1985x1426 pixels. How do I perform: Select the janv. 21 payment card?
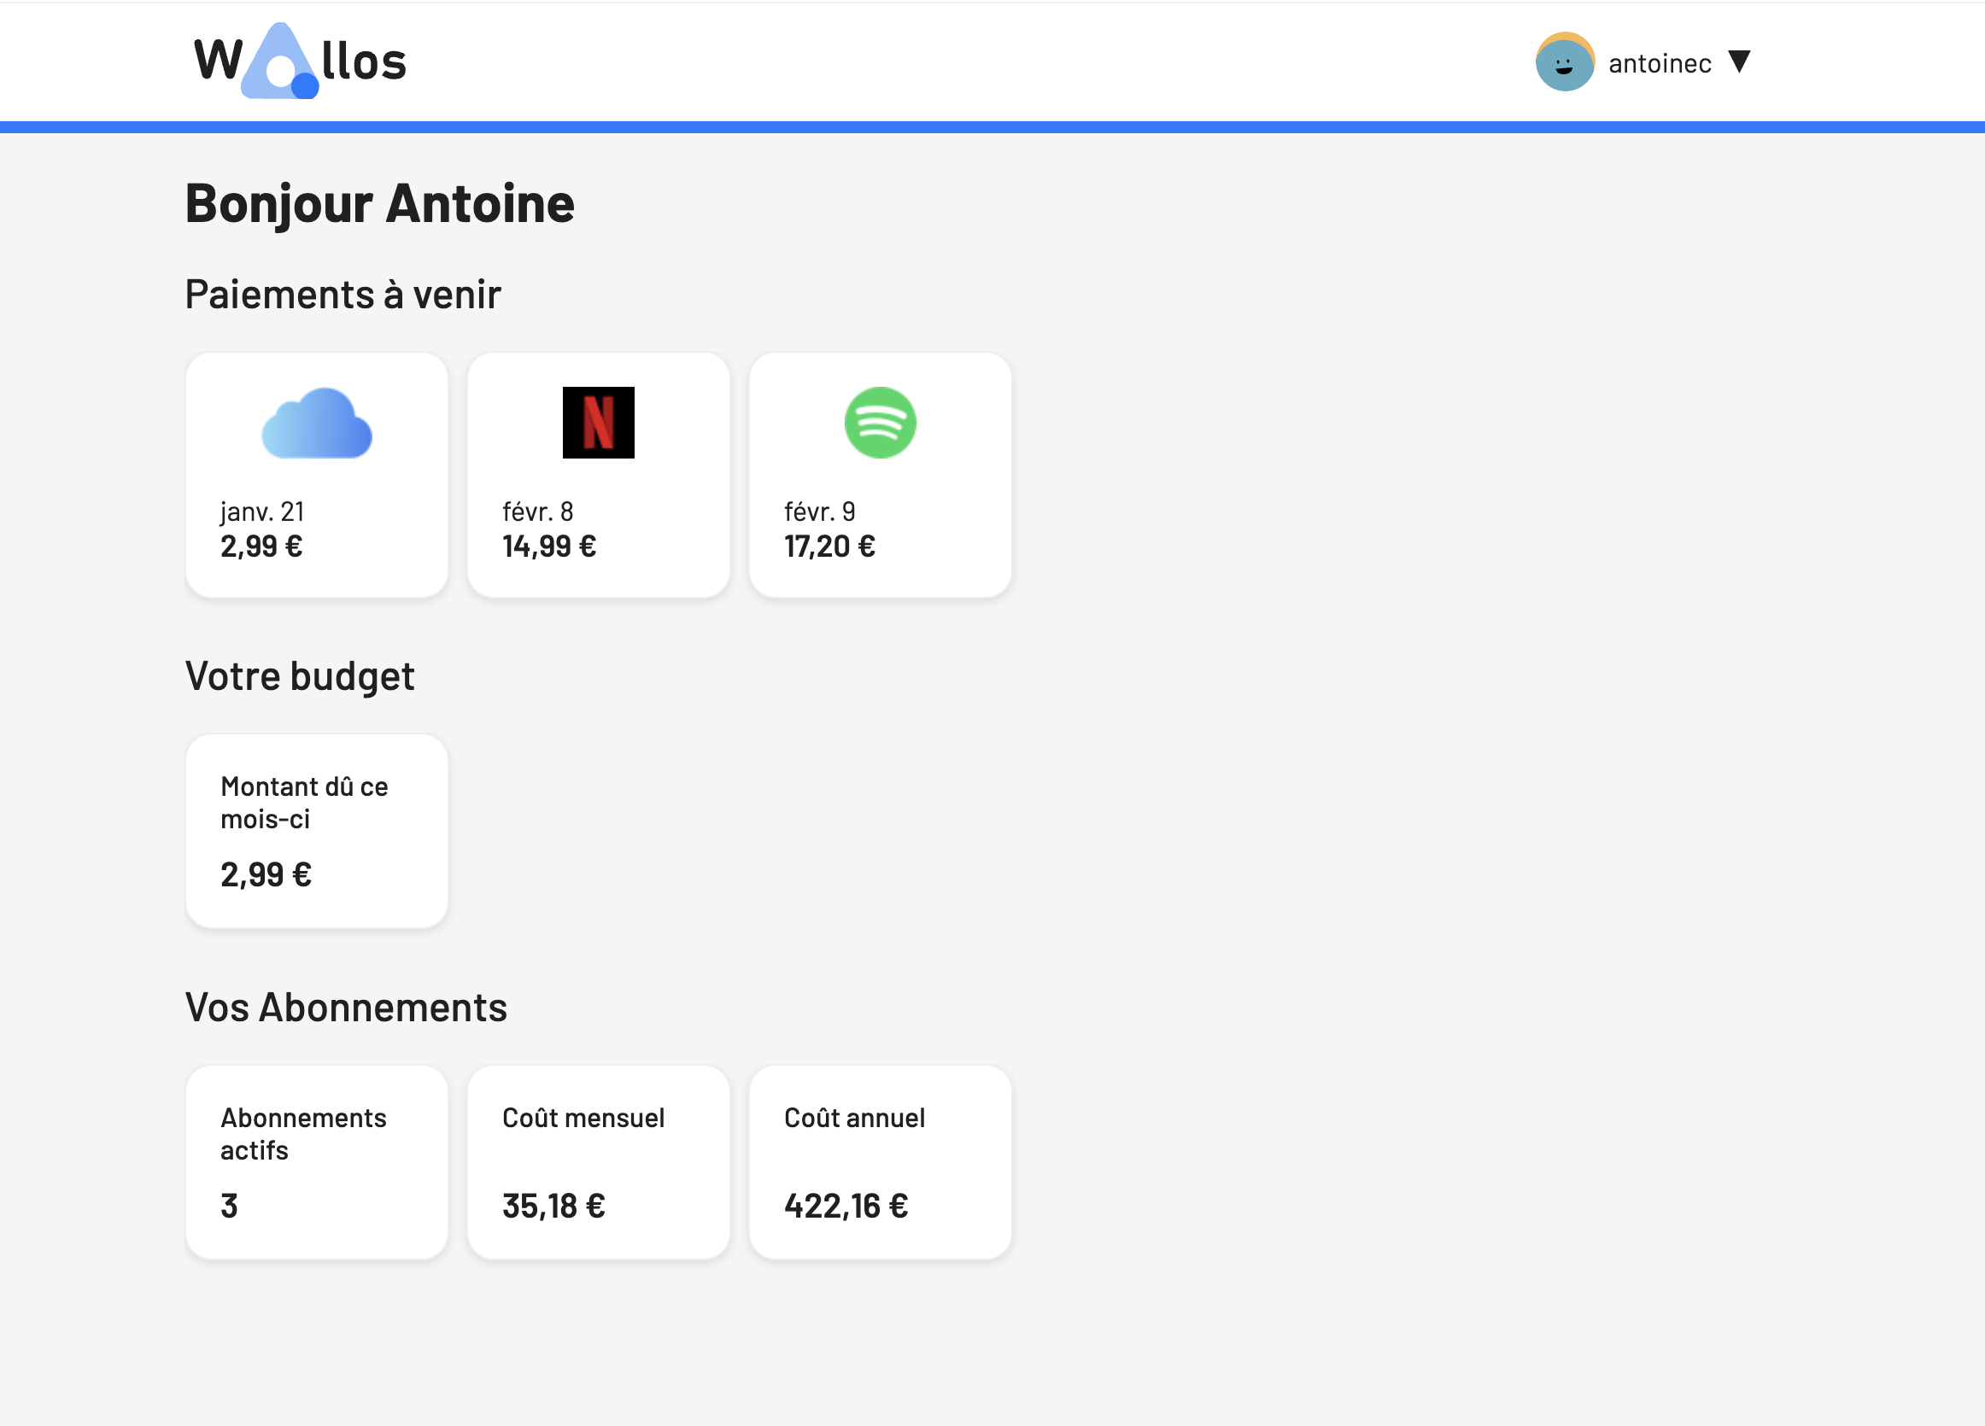(317, 475)
